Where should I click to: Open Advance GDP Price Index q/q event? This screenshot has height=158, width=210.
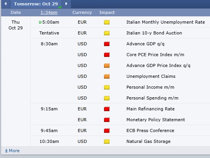(x=158, y=65)
